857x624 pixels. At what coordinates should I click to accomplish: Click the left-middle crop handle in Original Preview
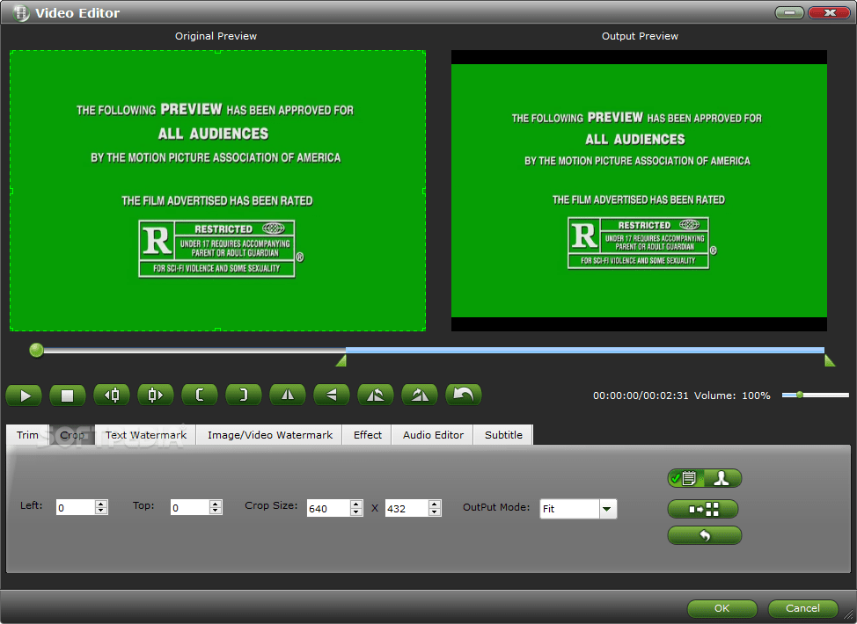pos(11,191)
